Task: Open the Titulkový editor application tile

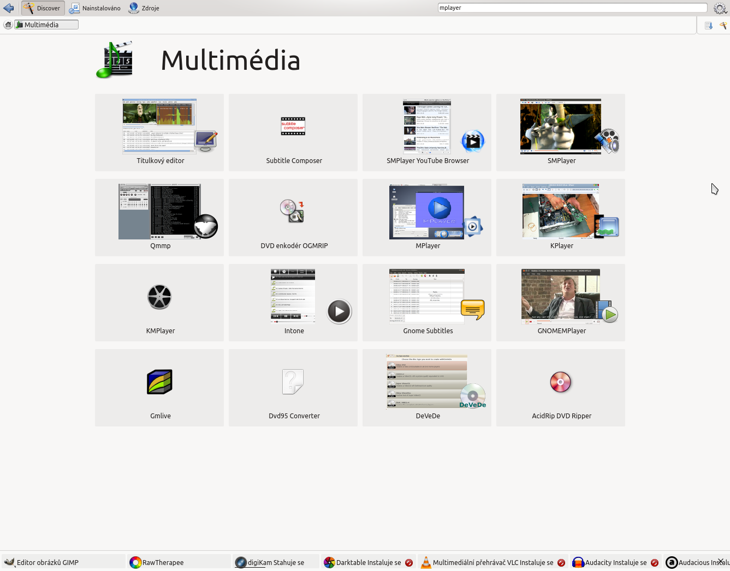Action: [x=159, y=133]
